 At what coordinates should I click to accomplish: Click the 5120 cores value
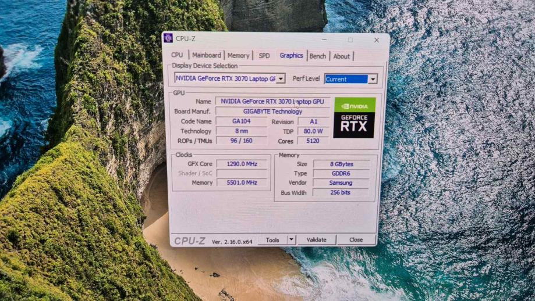tap(313, 141)
